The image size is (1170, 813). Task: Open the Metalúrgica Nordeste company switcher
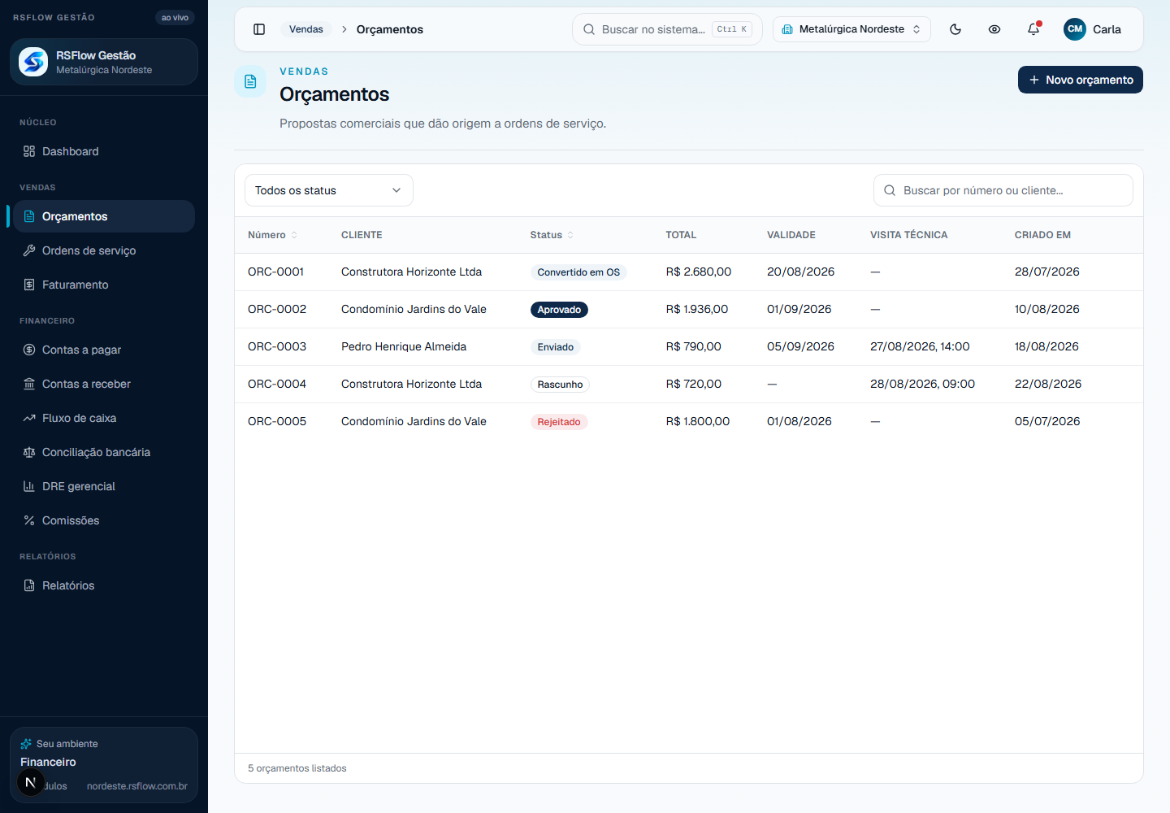pyautogui.click(x=851, y=29)
